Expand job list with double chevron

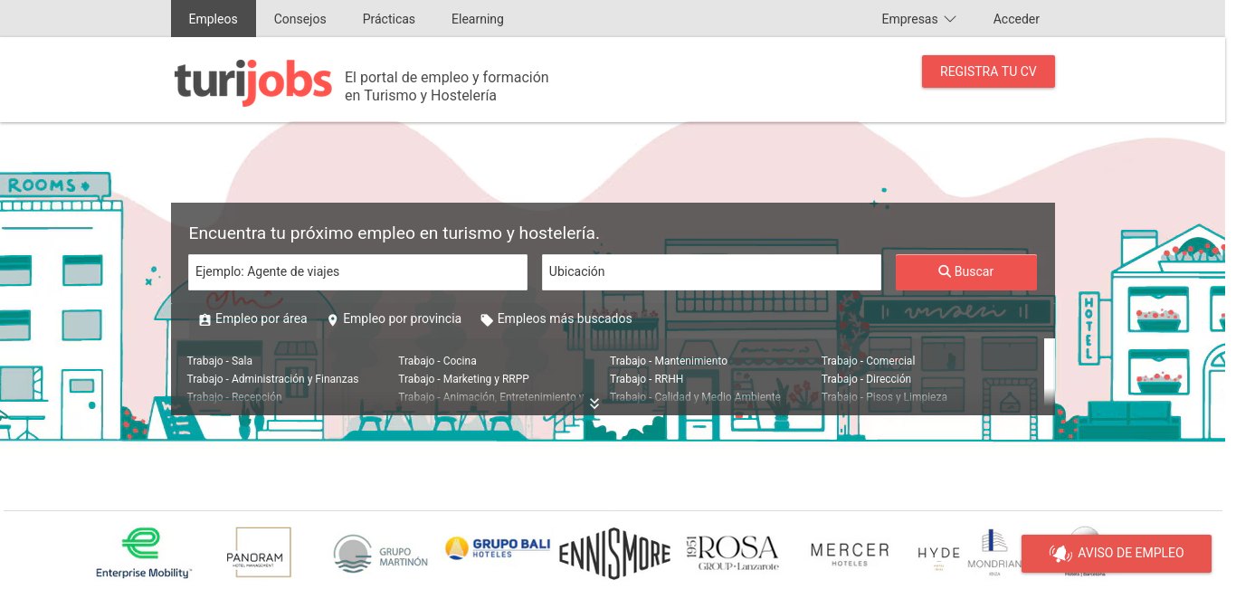click(x=594, y=404)
